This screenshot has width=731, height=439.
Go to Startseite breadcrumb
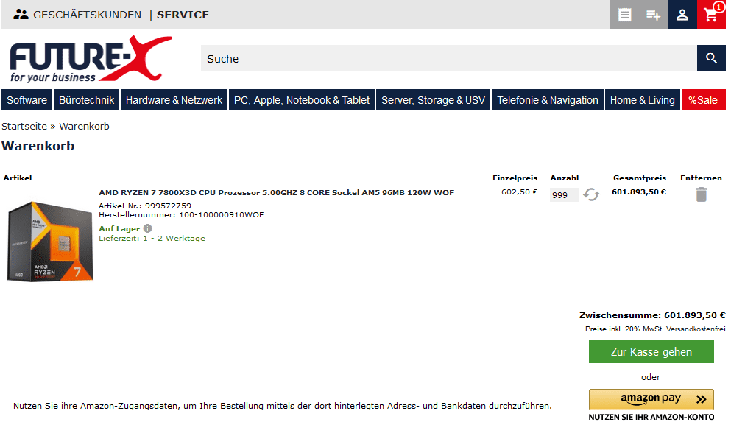click(x=24, y=127)
